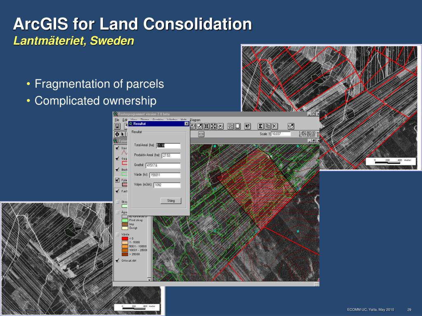Click the Prod skog green swatch
The width and height of the screenshot is (422, 316).
pos(125,221)
